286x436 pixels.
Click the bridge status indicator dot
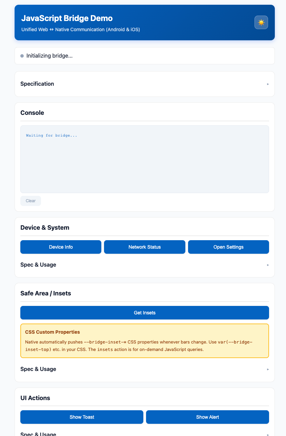coord(22,56)
